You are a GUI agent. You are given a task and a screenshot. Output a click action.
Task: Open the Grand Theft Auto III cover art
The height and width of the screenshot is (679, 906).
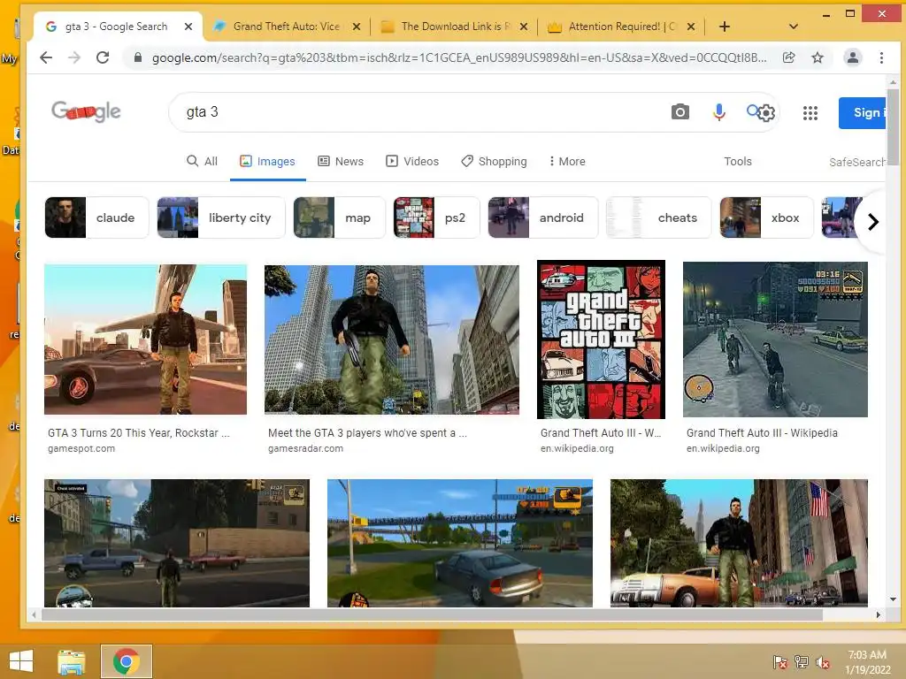601,339
